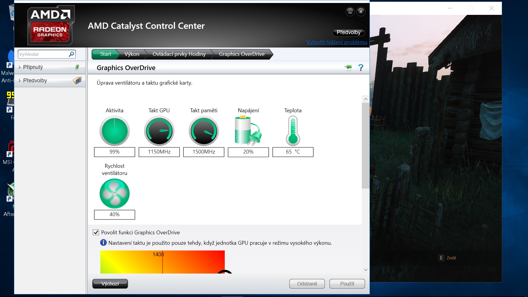The height and width of the screenshot is (297, 528).
Task: Click Vytvořit hlášení problému link
Action: (x=337, y=42)
